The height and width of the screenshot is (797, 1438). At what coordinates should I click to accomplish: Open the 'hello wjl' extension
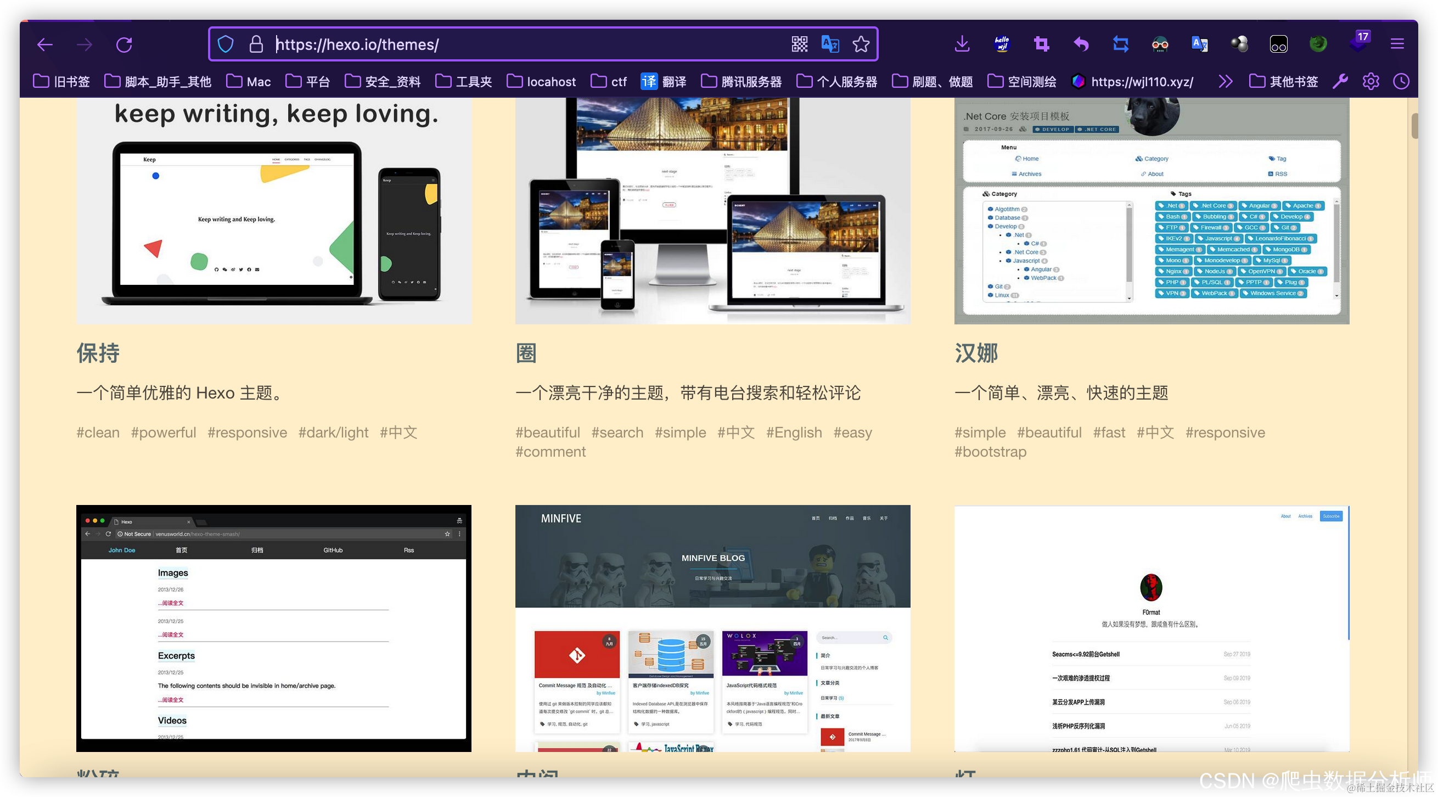(x=1001, y=43)
